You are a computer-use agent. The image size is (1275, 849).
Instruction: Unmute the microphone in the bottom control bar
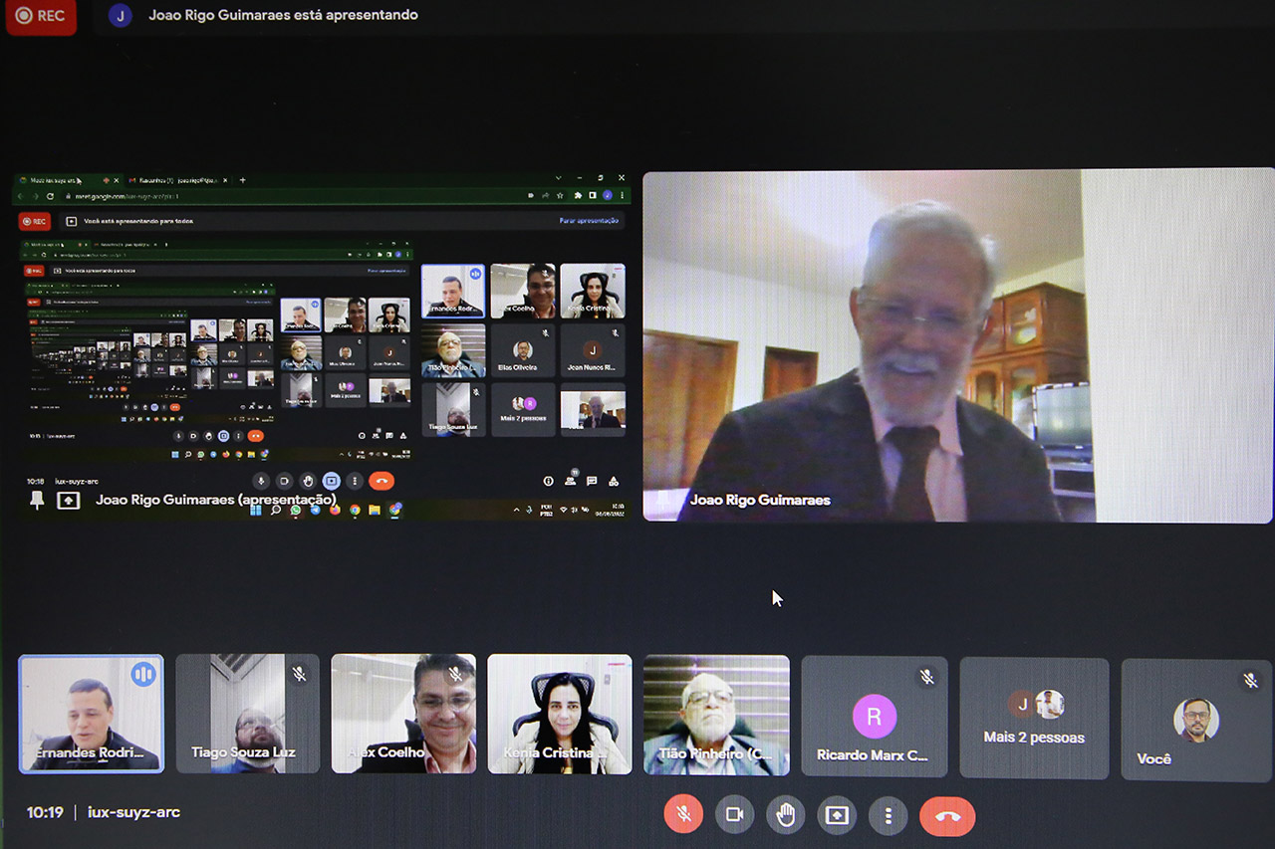click(684, 815)
